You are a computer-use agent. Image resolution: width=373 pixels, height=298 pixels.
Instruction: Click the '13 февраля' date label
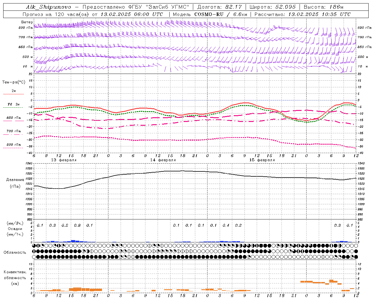pyautogui.click(x=64, y=160)
